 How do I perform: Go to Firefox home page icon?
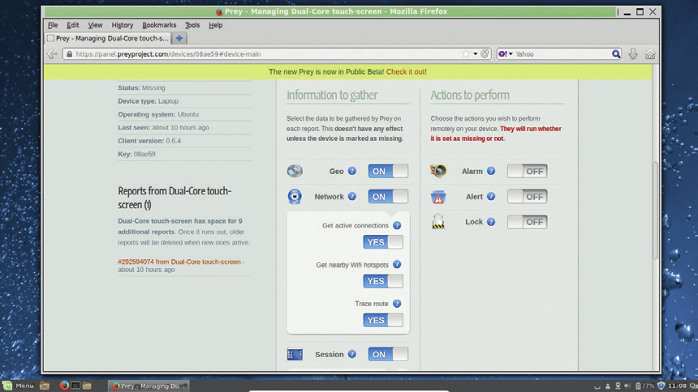(x=650, y=54)
